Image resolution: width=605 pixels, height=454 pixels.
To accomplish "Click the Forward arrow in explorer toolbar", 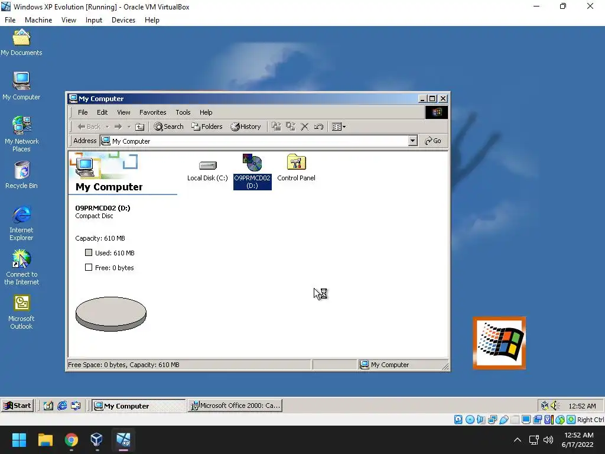I will pos(118,127).
